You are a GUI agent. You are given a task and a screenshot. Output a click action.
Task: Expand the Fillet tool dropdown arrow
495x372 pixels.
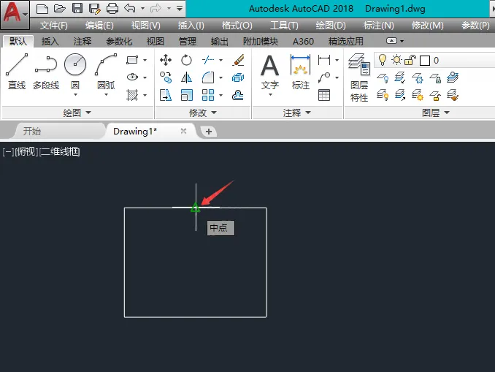220,77
